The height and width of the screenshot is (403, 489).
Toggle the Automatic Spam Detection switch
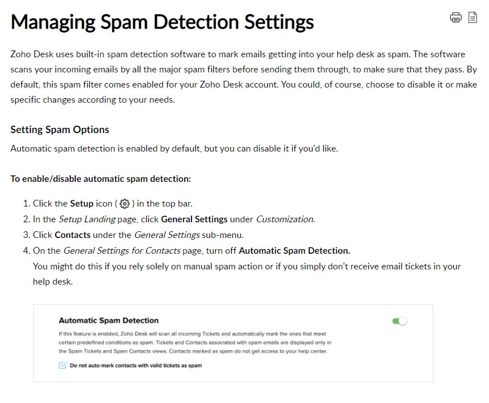[400, 321]
